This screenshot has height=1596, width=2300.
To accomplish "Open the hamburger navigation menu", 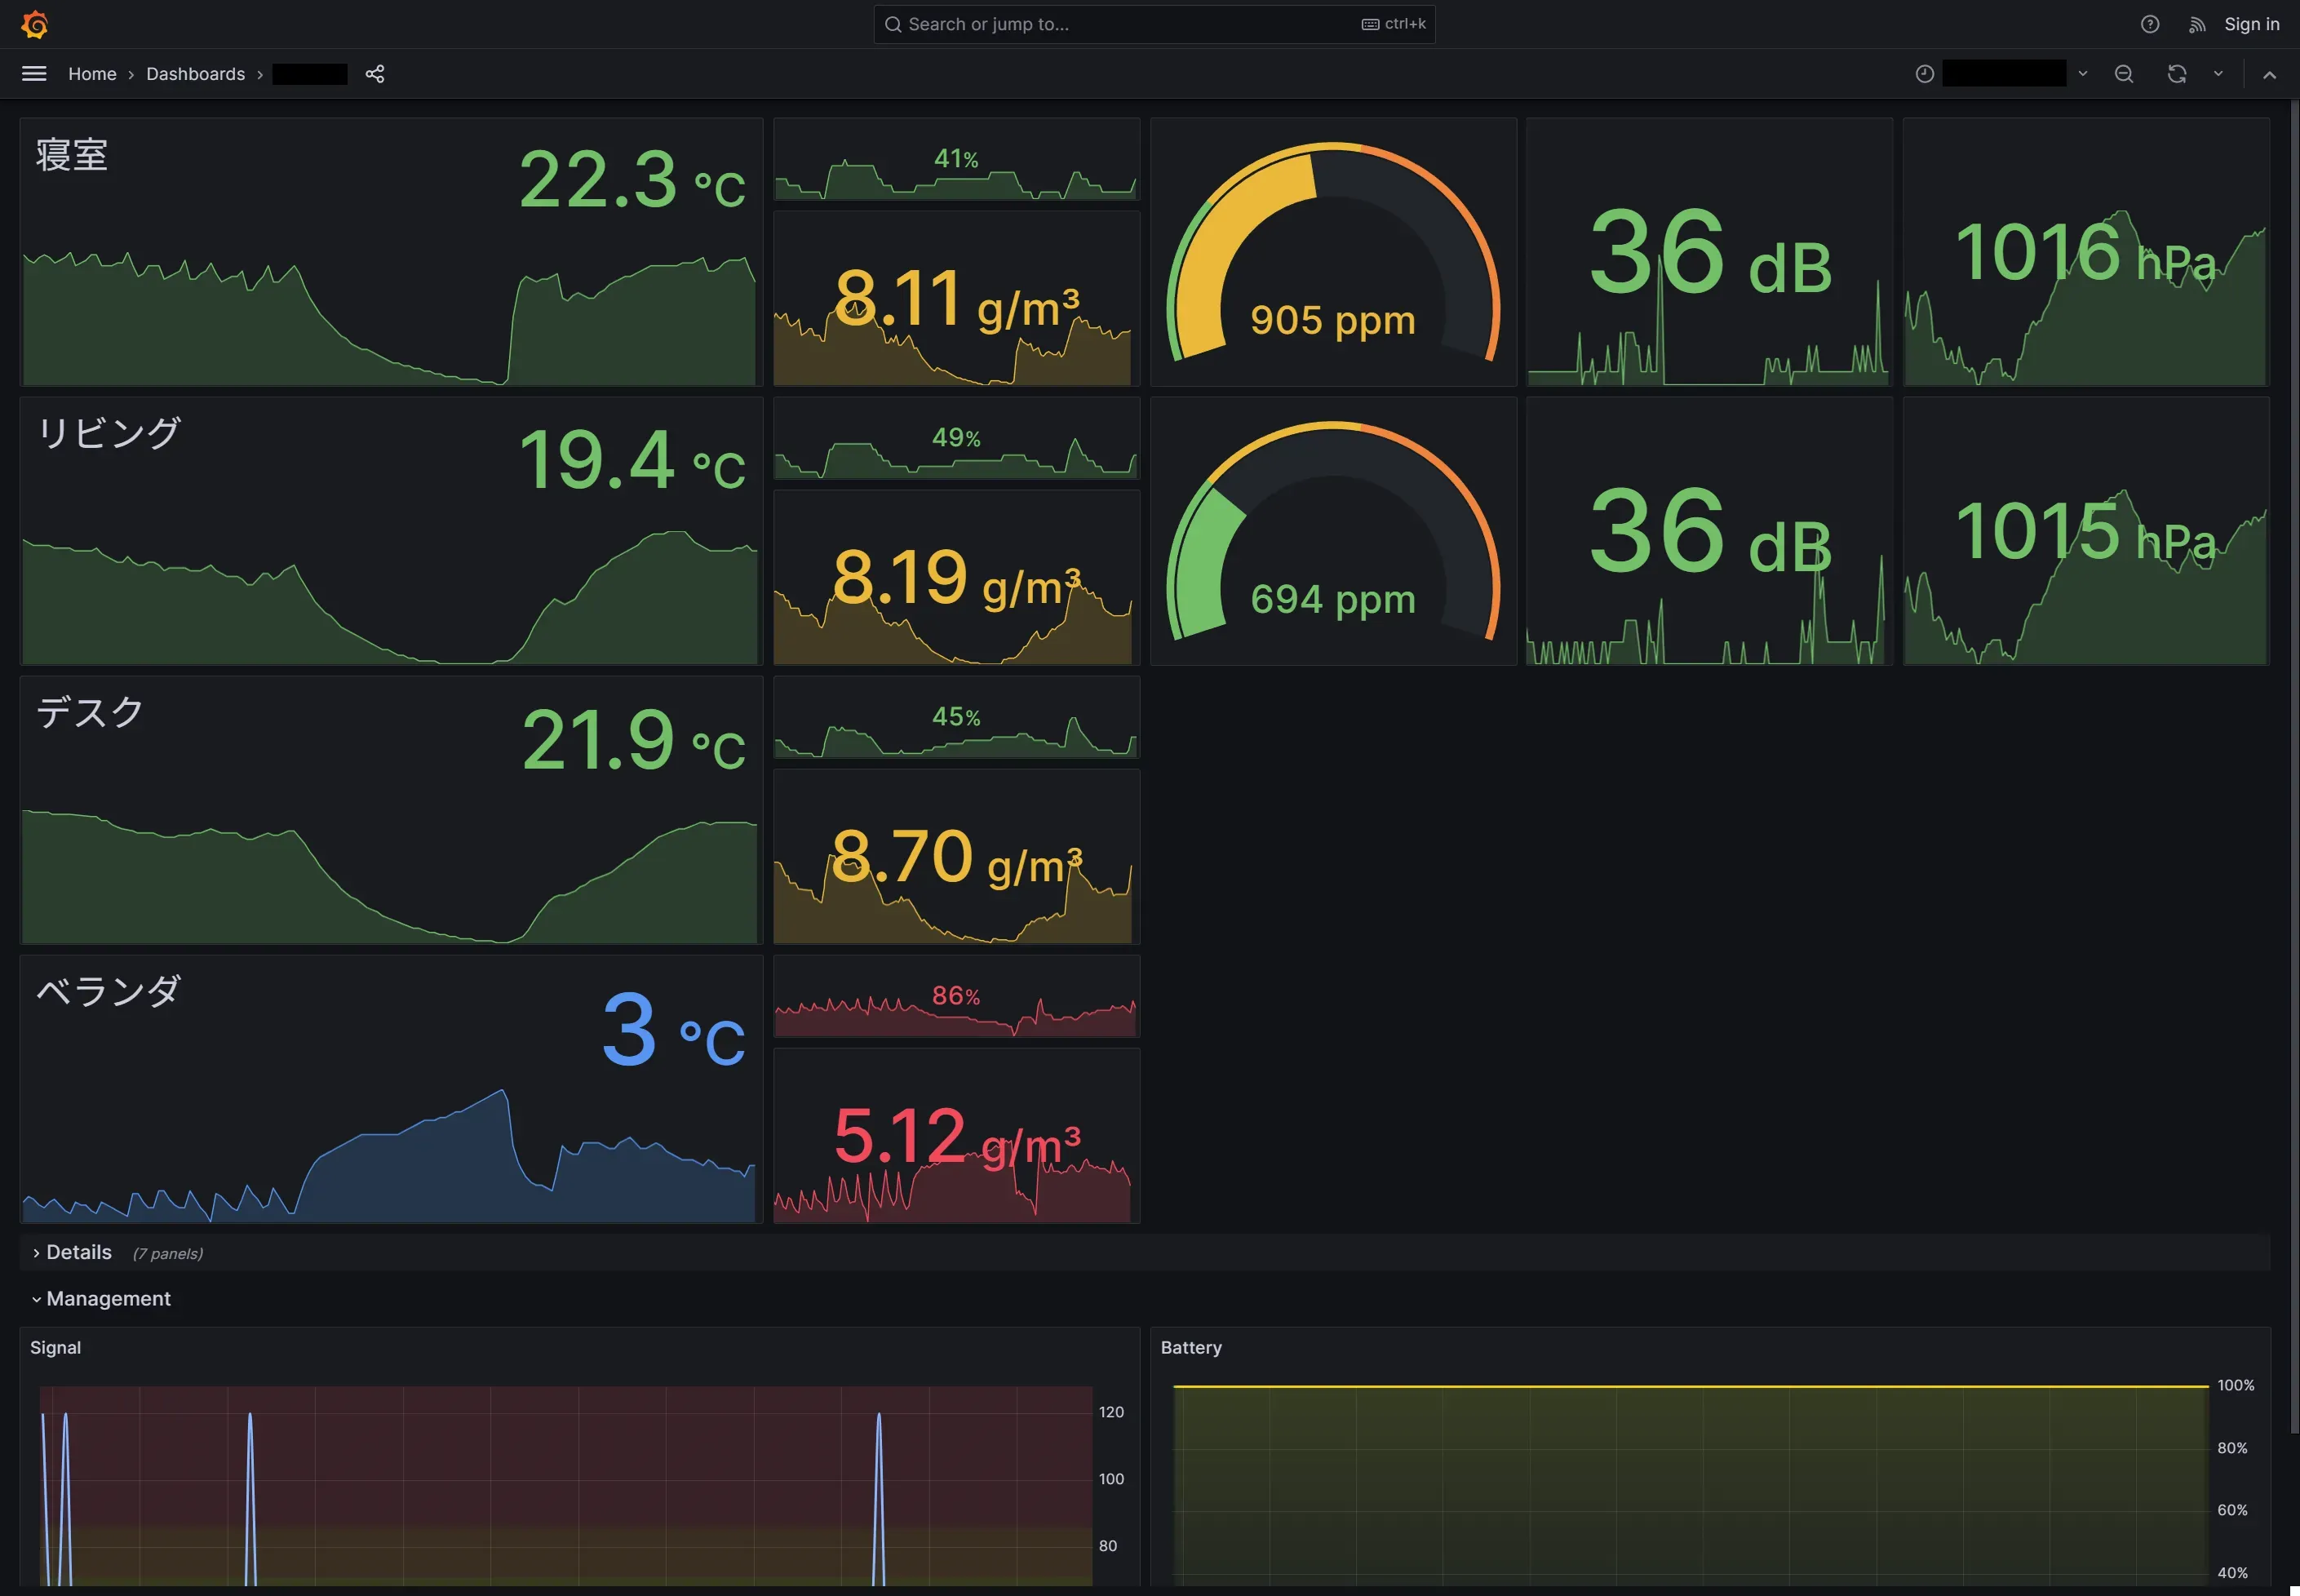I will [x=34, y=74].
